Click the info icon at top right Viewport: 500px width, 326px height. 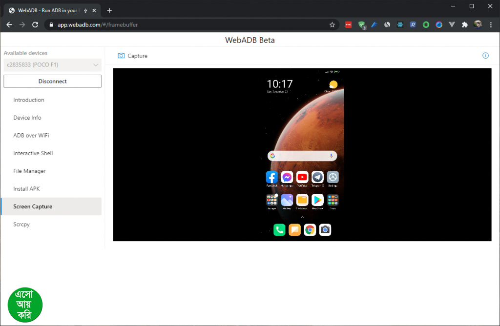pyautogui.click(x=485, y=56)
